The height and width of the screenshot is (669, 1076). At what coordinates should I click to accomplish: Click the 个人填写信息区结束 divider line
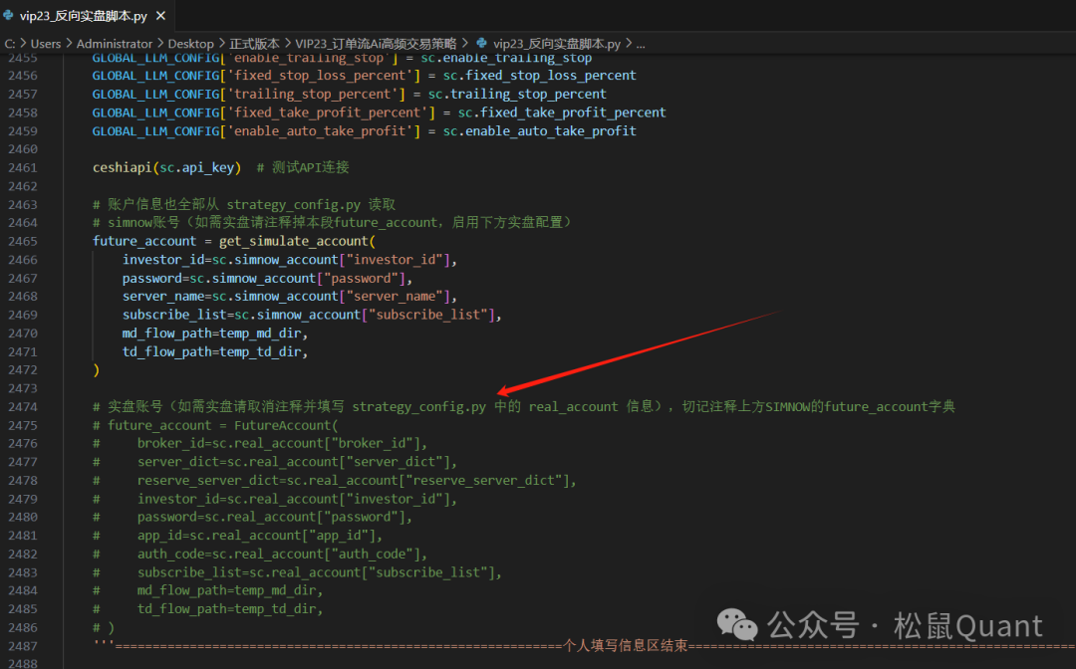(x=625, y=646)
